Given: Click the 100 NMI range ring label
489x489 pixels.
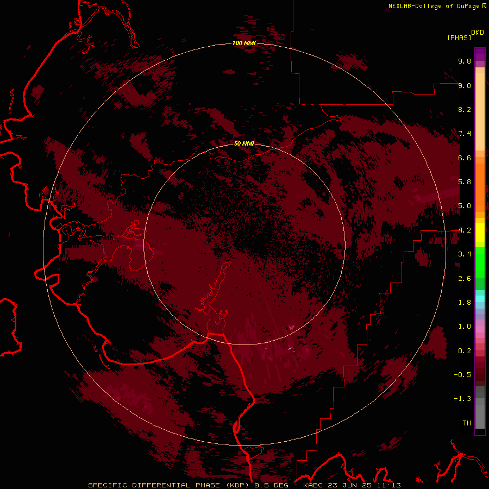Looking at the screenshot, I should tap(244, 43).
